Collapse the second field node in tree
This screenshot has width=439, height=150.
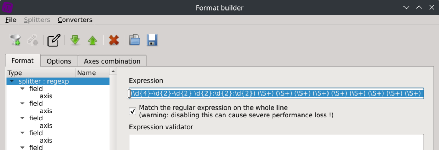point(23,104)
